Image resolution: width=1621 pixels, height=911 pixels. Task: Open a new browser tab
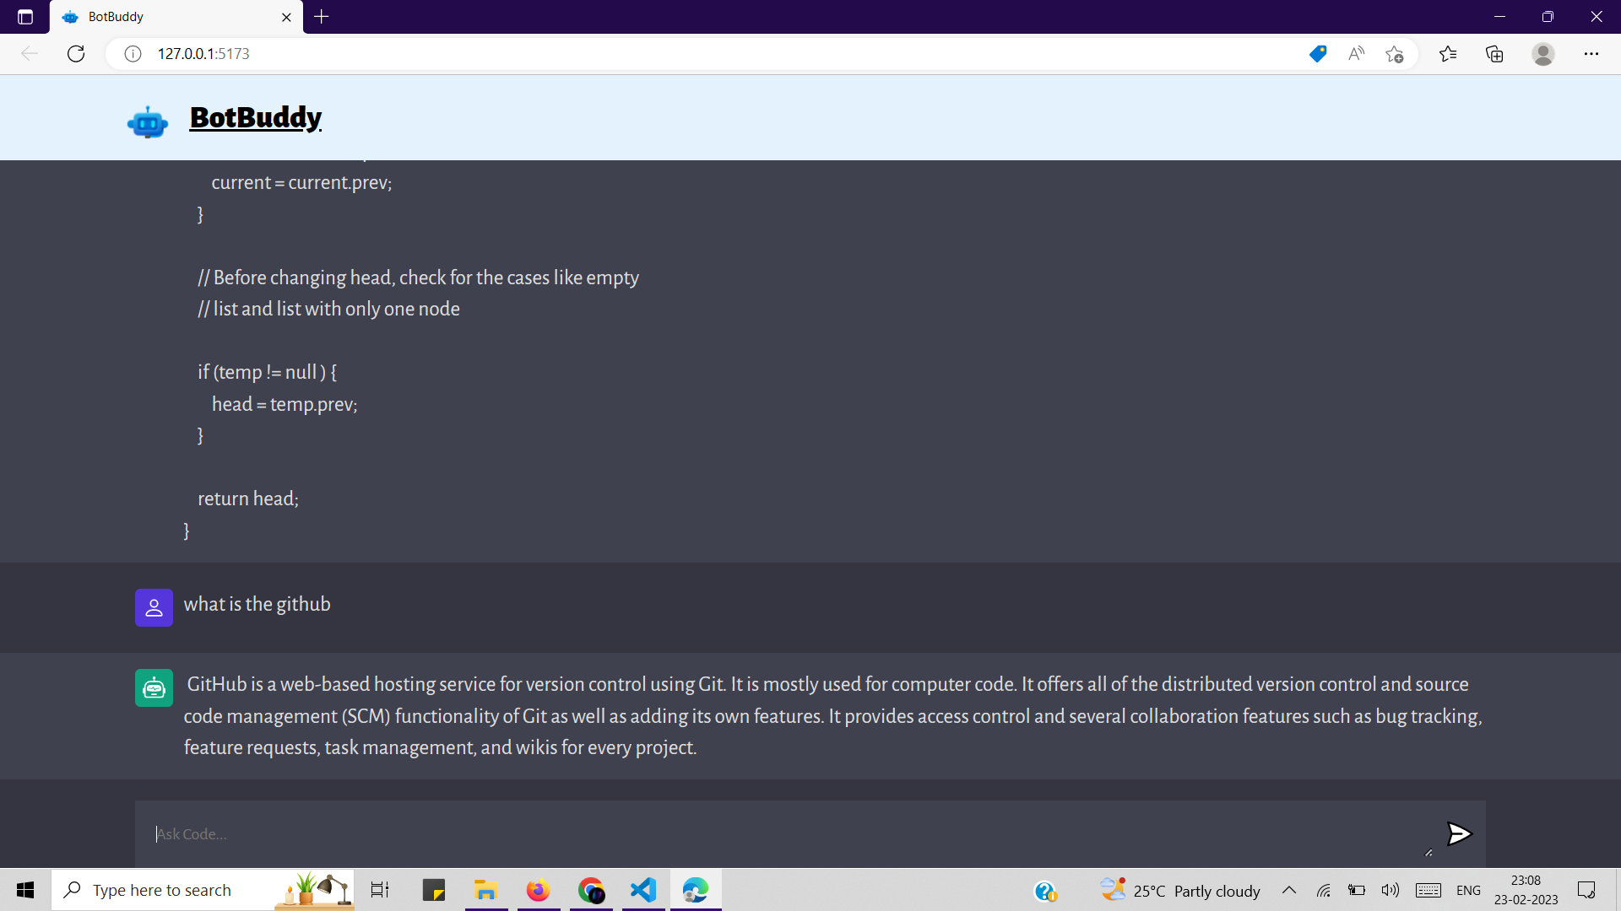322,17
